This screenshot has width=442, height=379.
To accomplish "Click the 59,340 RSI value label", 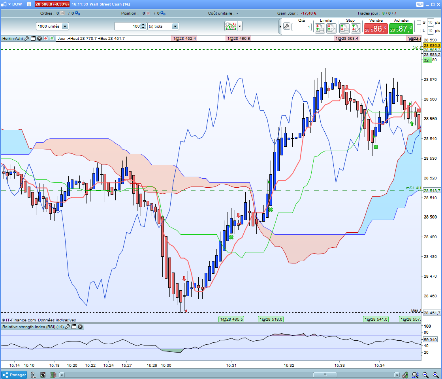I will point(430,340).
